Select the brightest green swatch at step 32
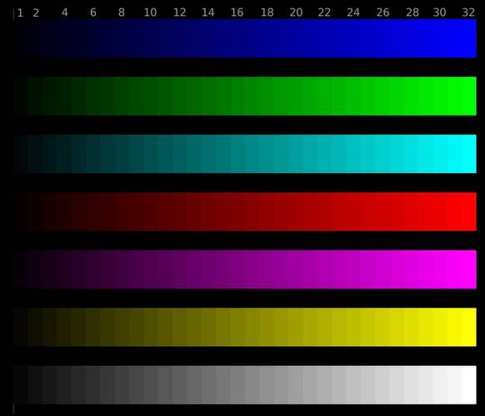This screenshot has height=416, width=485. pos(469,96)
